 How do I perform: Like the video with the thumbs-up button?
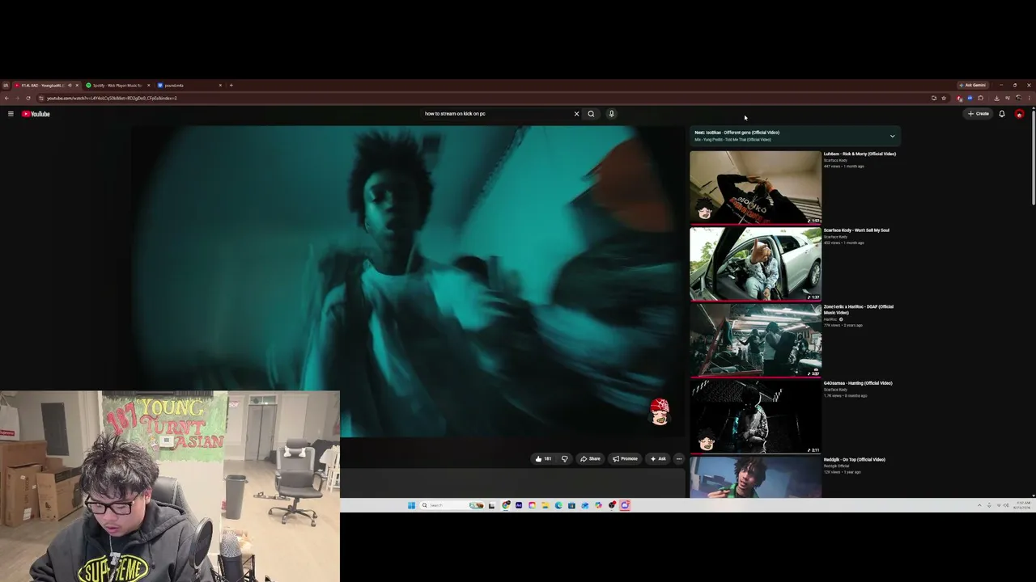(x=542, y=458)
